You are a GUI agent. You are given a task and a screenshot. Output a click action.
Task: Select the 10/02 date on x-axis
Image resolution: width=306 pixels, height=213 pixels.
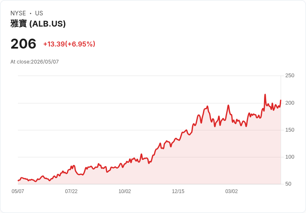pos(125,191)
